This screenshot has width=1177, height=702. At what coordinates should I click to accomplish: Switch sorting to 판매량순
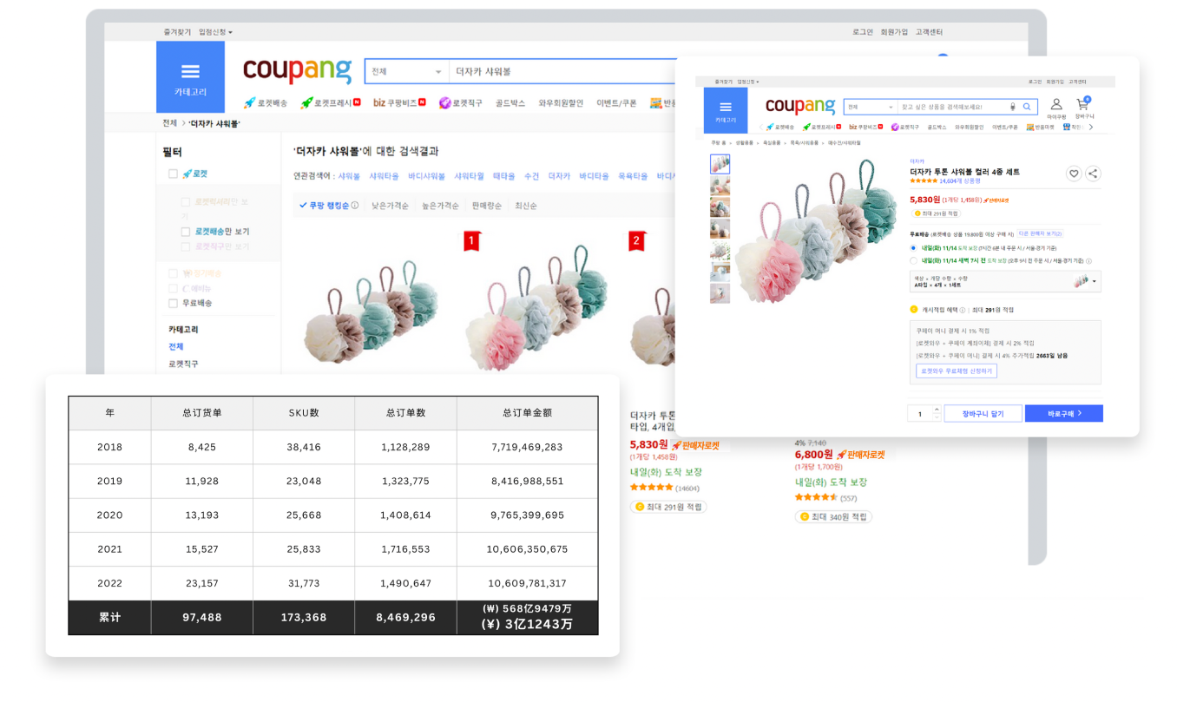click(x=487, y=206)
